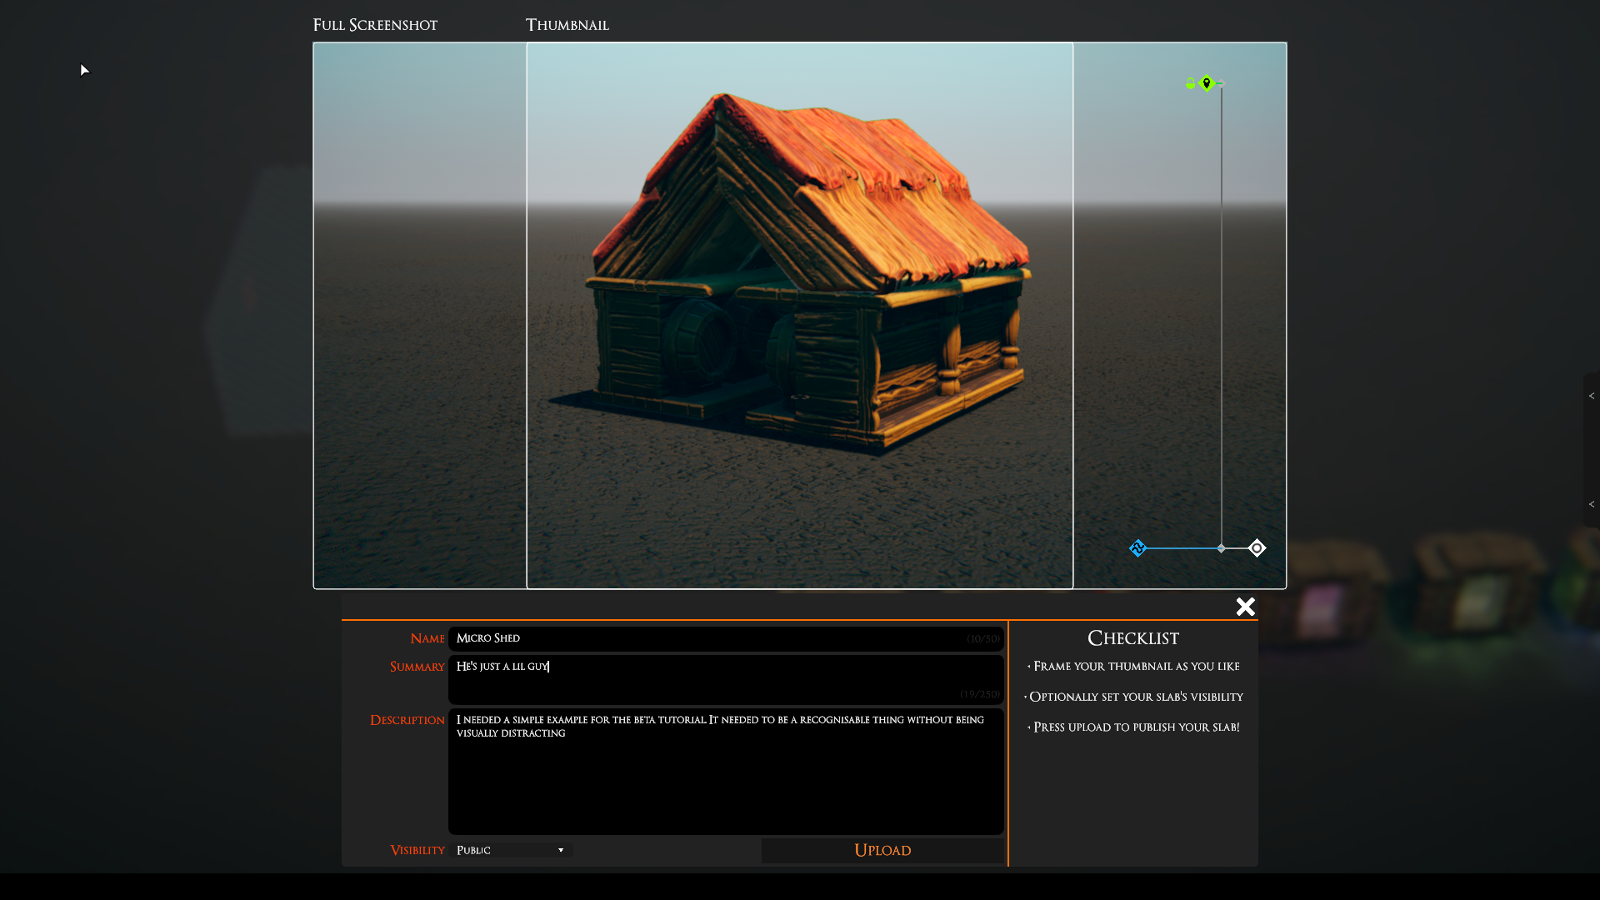Select the Full Screenshot label
Viewport: 1600px width, 900px height.
375,25
